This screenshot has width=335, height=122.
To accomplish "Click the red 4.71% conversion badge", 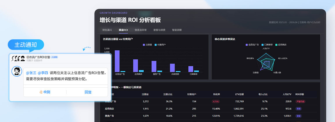I will click(216, 101).
